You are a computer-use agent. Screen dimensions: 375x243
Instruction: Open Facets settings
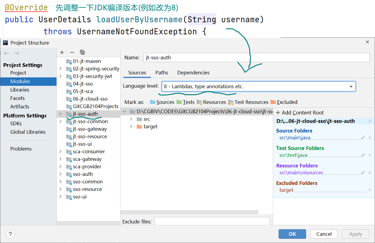17,98
